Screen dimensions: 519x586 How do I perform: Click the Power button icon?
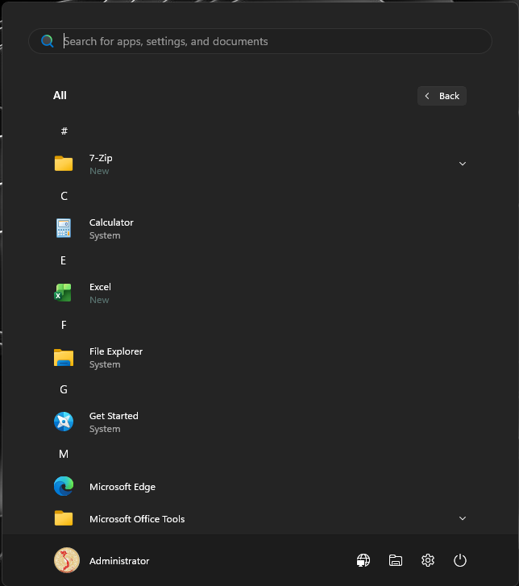[x=460, y=560]
